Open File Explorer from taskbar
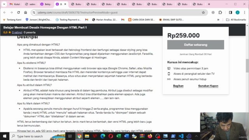The height and width of the screenshot is (140, 249). pos(87,136)
